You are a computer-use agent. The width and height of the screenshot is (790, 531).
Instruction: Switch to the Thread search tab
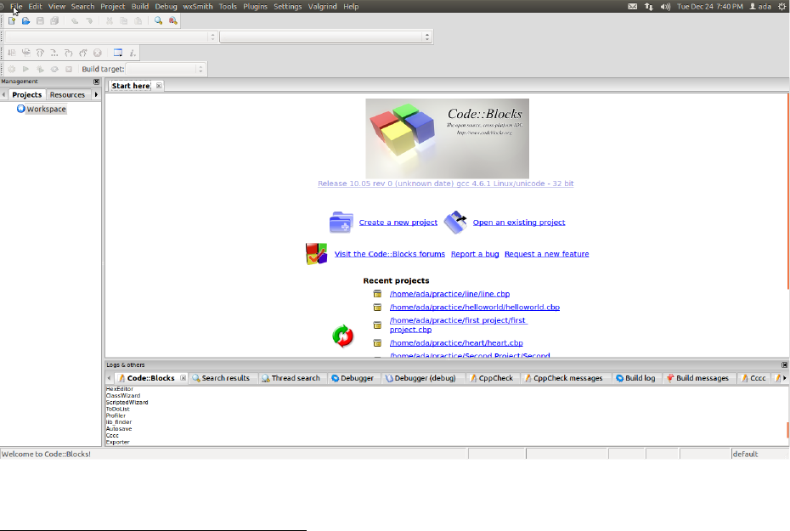point(291,378)
